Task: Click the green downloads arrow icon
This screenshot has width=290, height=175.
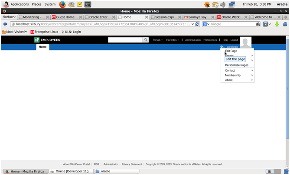Action: click(277, 24)
